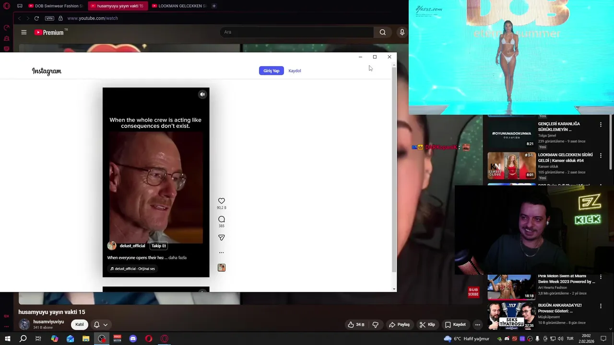Dislike the YouTube video
This screenshot has width=614, height=345.
click(375, 324)
